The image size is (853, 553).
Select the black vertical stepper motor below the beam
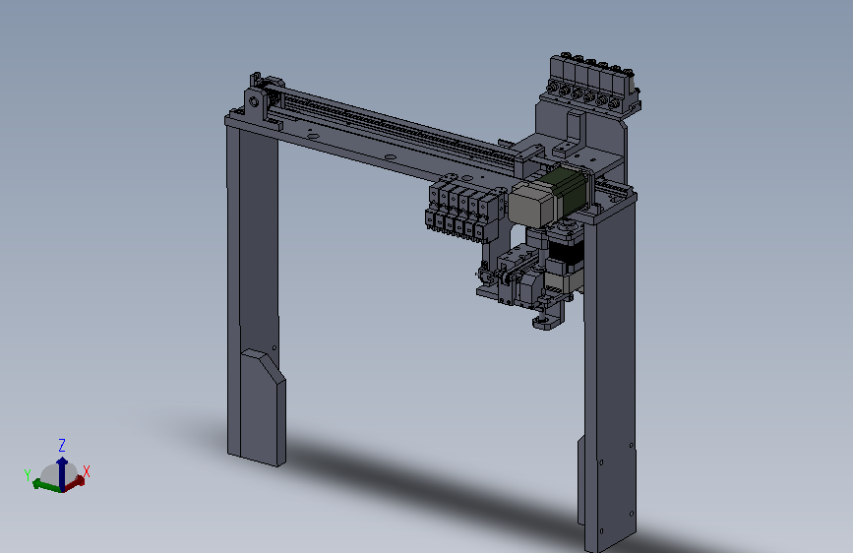[565, 253]
